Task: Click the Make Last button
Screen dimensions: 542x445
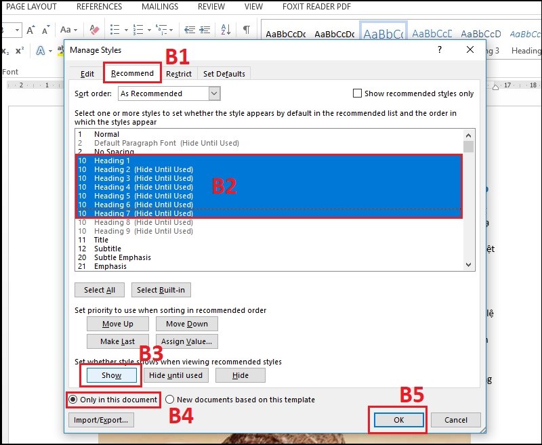Action: click(117, 341)
